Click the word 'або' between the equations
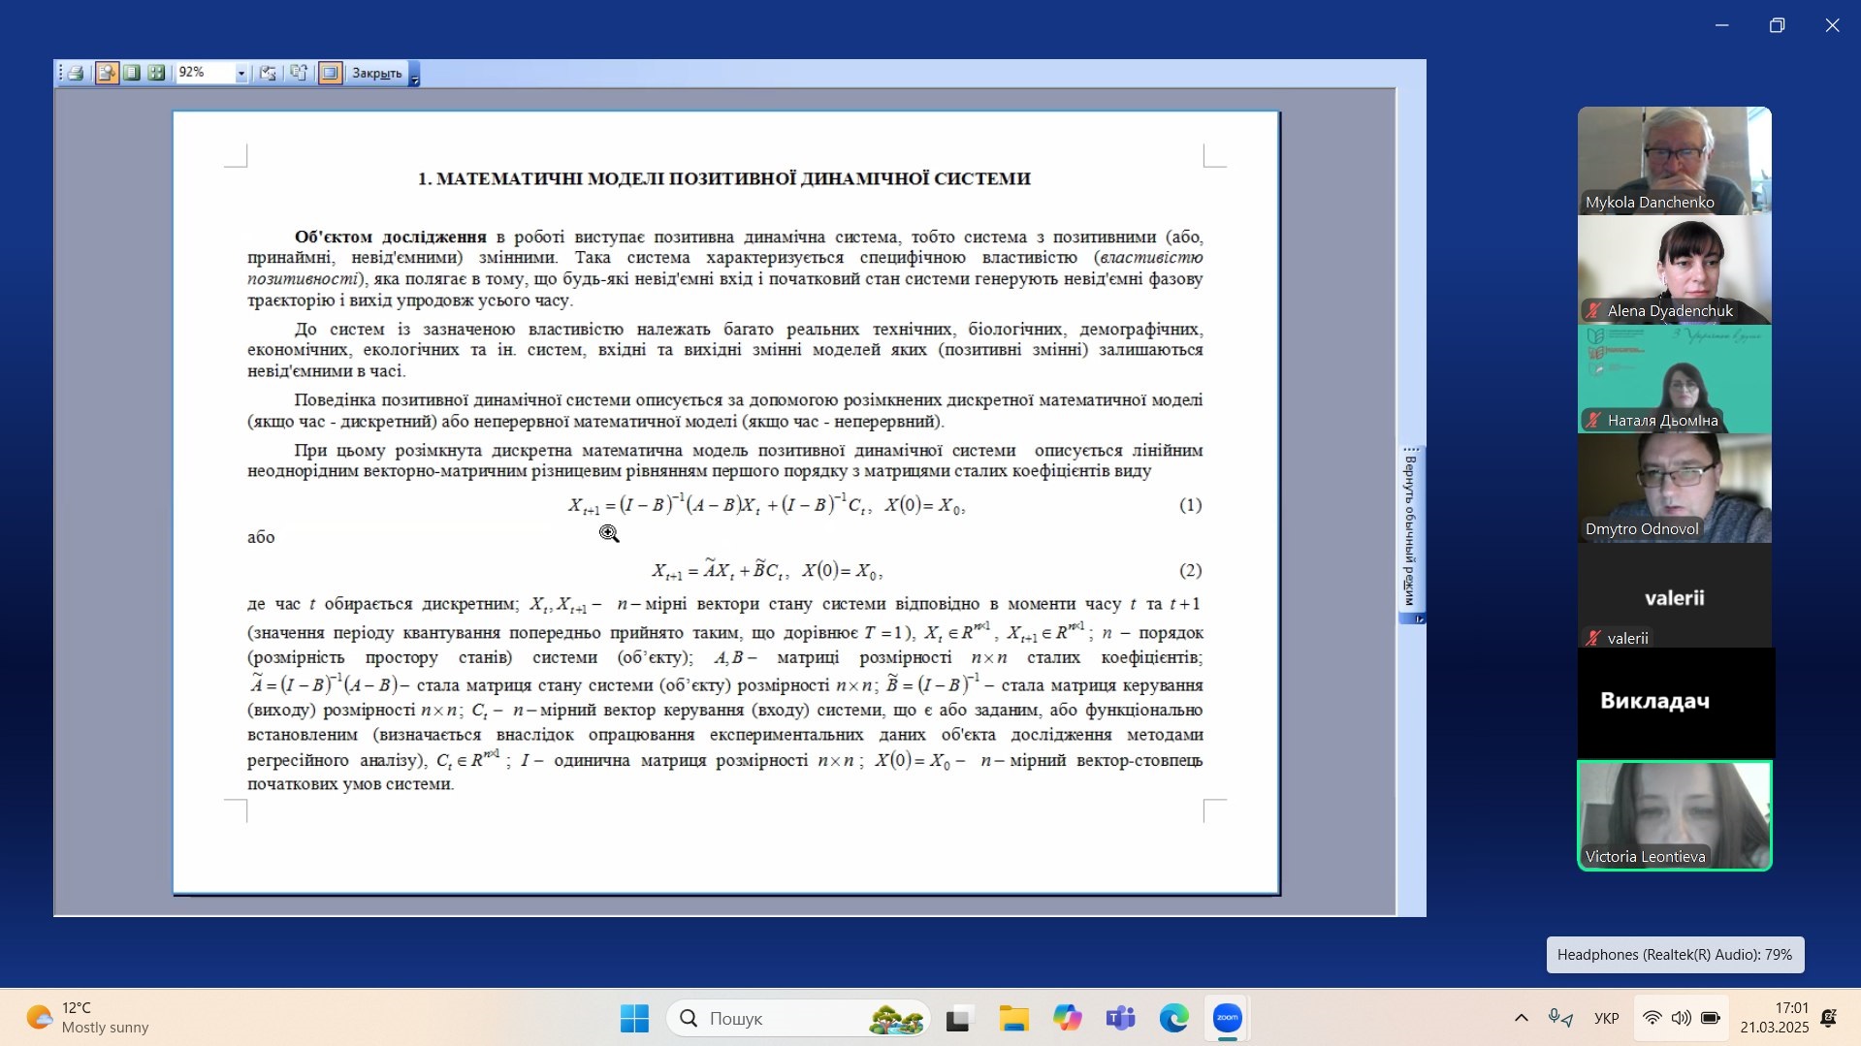This screenshot has height=1046, width=1861. [261, 537]
